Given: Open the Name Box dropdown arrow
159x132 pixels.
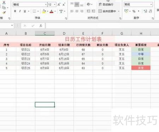Looking at the screenshot, I should tap(12, 25).
